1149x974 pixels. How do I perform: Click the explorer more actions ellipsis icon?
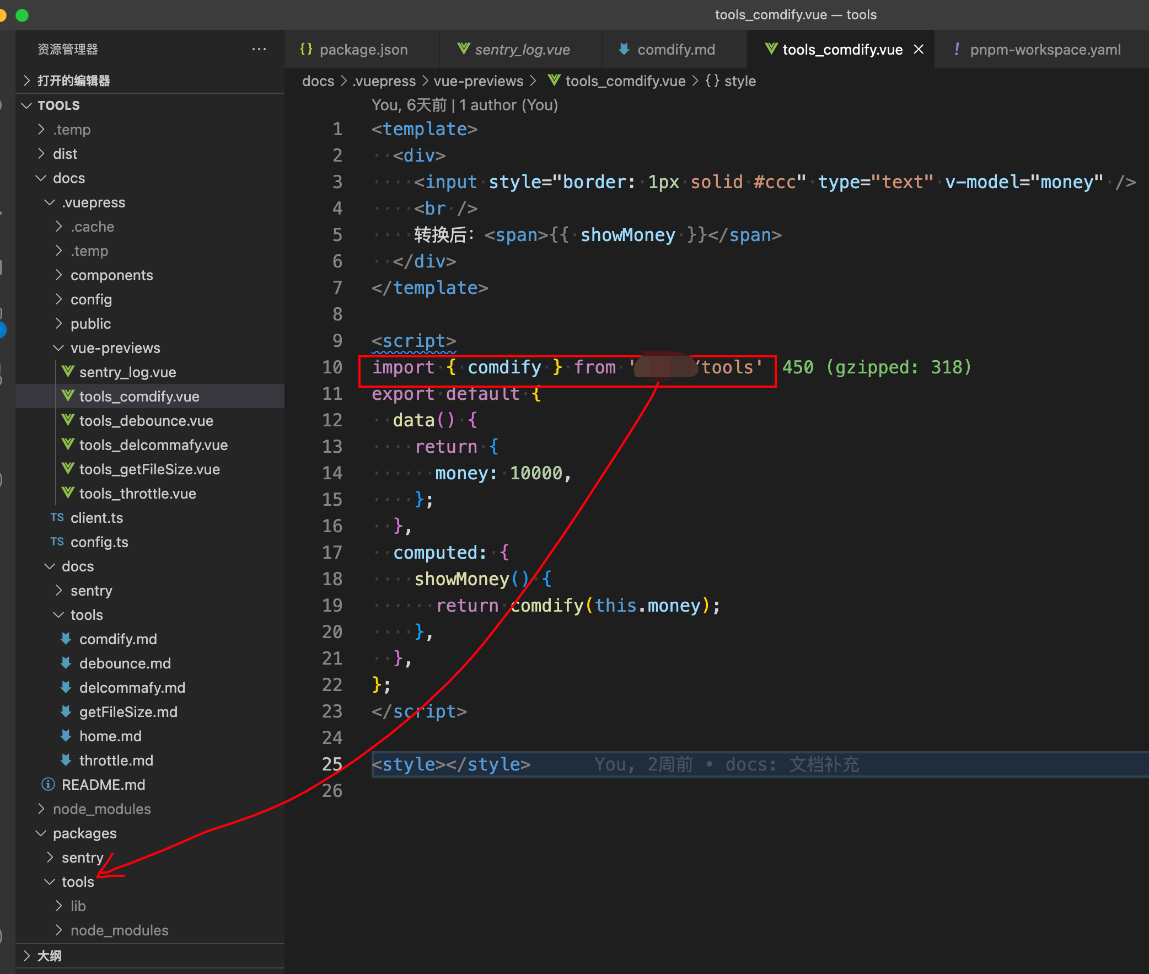tap(259, 49)
